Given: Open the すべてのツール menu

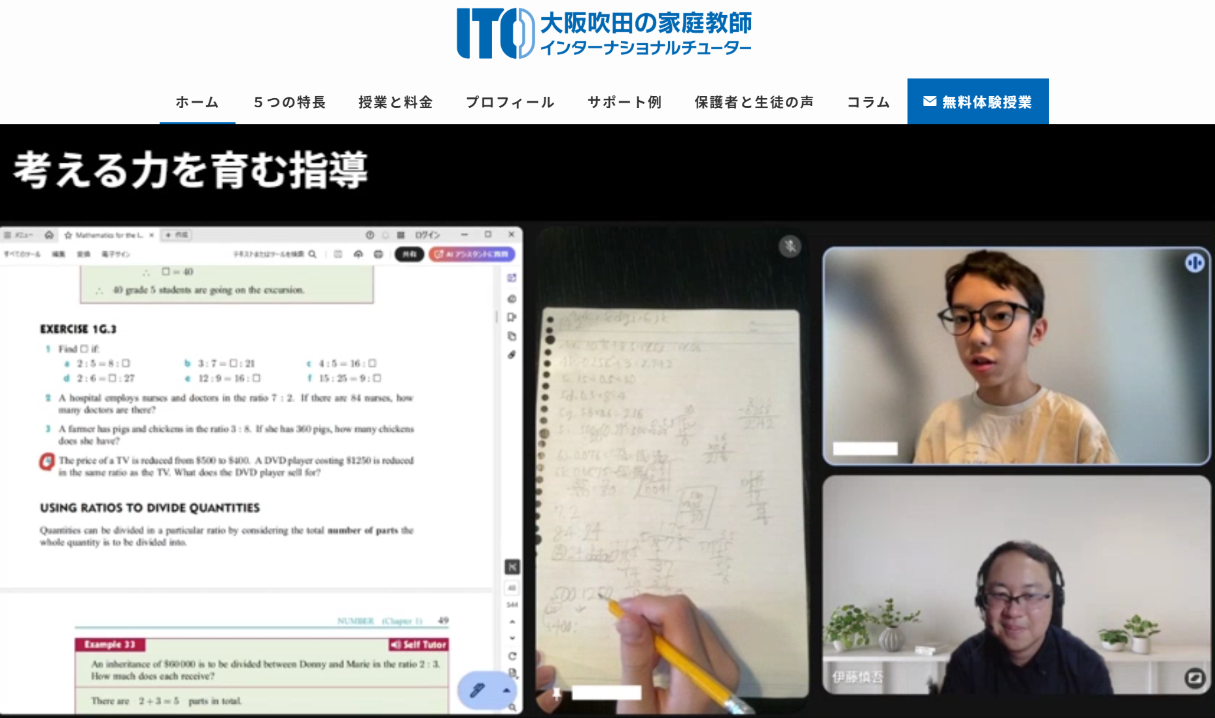Looking at the screenshot, I should 22,254.
